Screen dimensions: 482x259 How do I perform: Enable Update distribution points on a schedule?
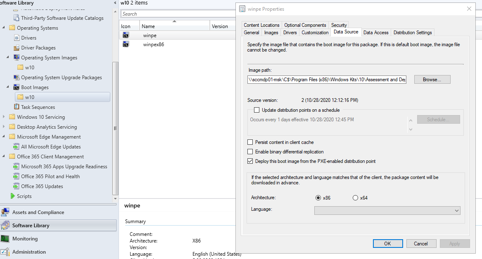click(256, 110)
